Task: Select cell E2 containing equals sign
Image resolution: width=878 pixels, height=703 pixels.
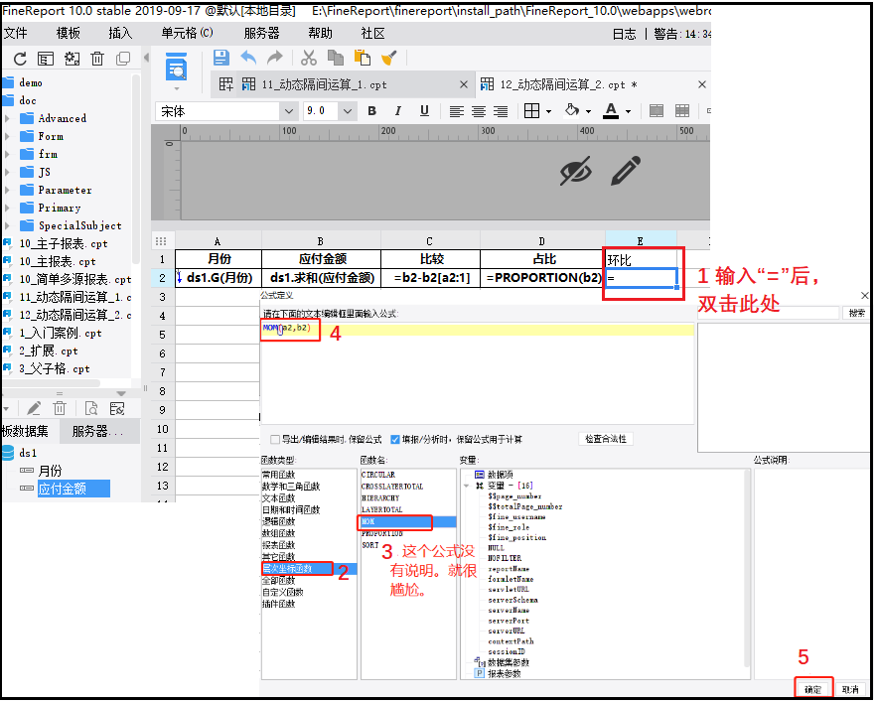Action: click(641, 278)
